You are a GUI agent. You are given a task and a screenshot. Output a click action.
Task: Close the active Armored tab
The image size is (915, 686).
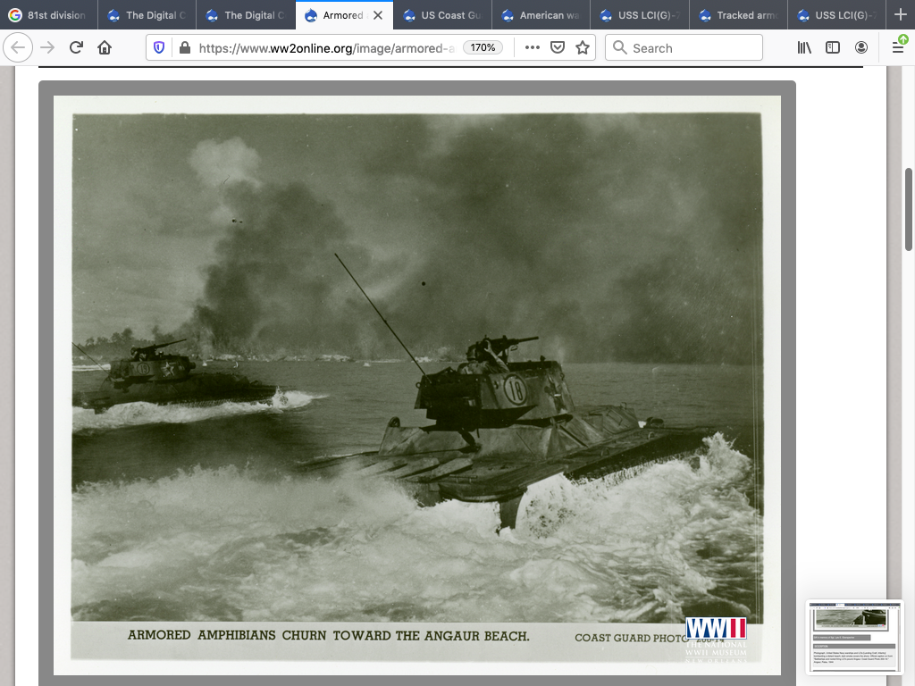(378, 15)
